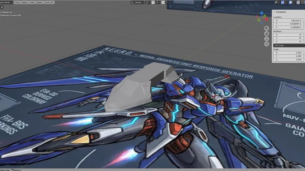Toggle X-ray mode
305x171 pixels.
298,2
